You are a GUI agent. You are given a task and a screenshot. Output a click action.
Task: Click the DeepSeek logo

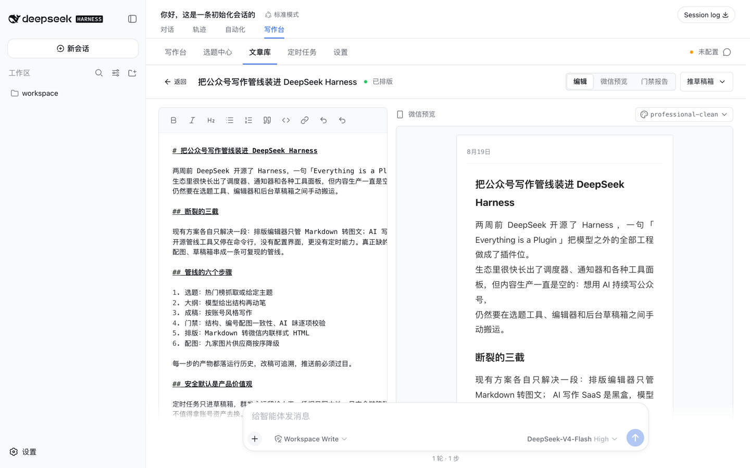[56, 19]
